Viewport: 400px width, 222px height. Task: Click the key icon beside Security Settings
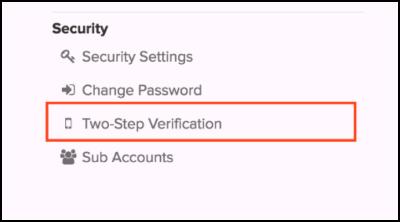coord(68,56)
